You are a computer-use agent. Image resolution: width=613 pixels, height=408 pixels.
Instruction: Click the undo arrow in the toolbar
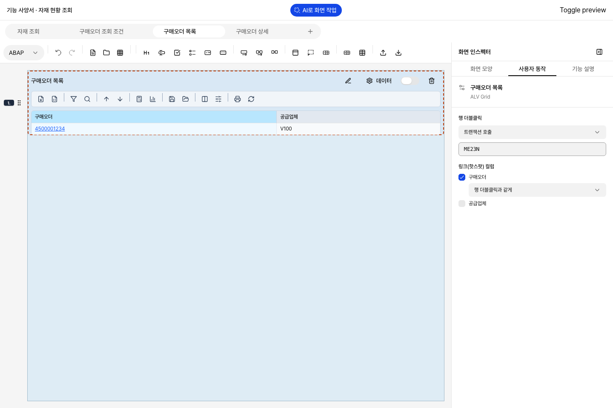(58, 53)
